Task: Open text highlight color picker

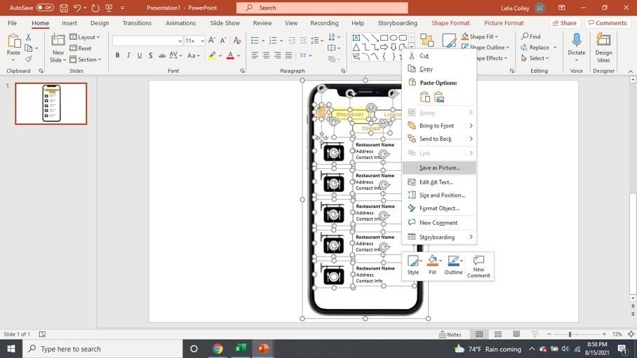Action: coord(220,55)
